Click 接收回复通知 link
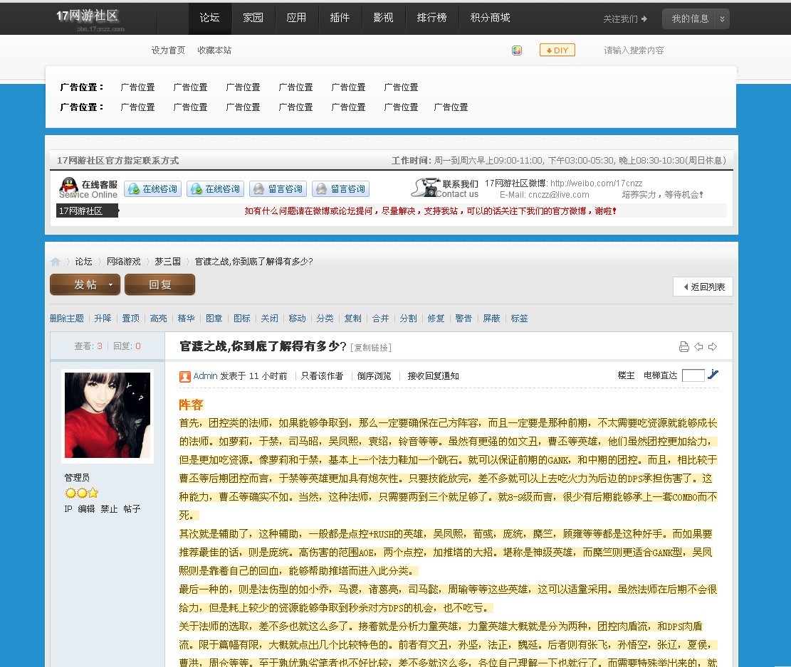This screenshot has height=667, width=791. [x=434, y=376]
